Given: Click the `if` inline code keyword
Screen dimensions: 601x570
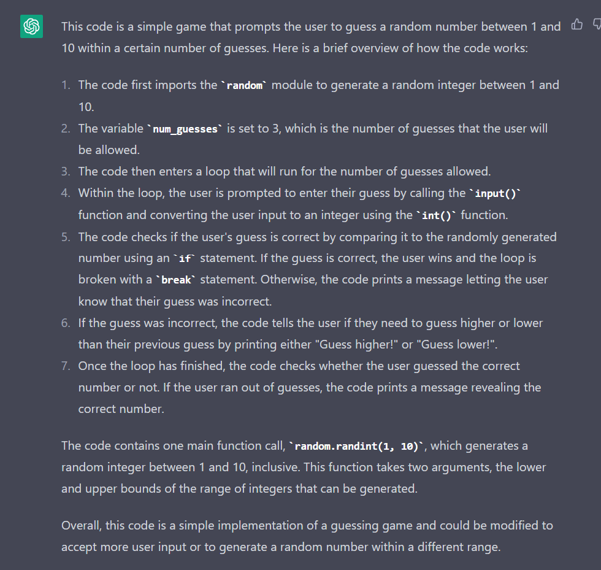Looking at the screenshot, I should tap(185, 258).
